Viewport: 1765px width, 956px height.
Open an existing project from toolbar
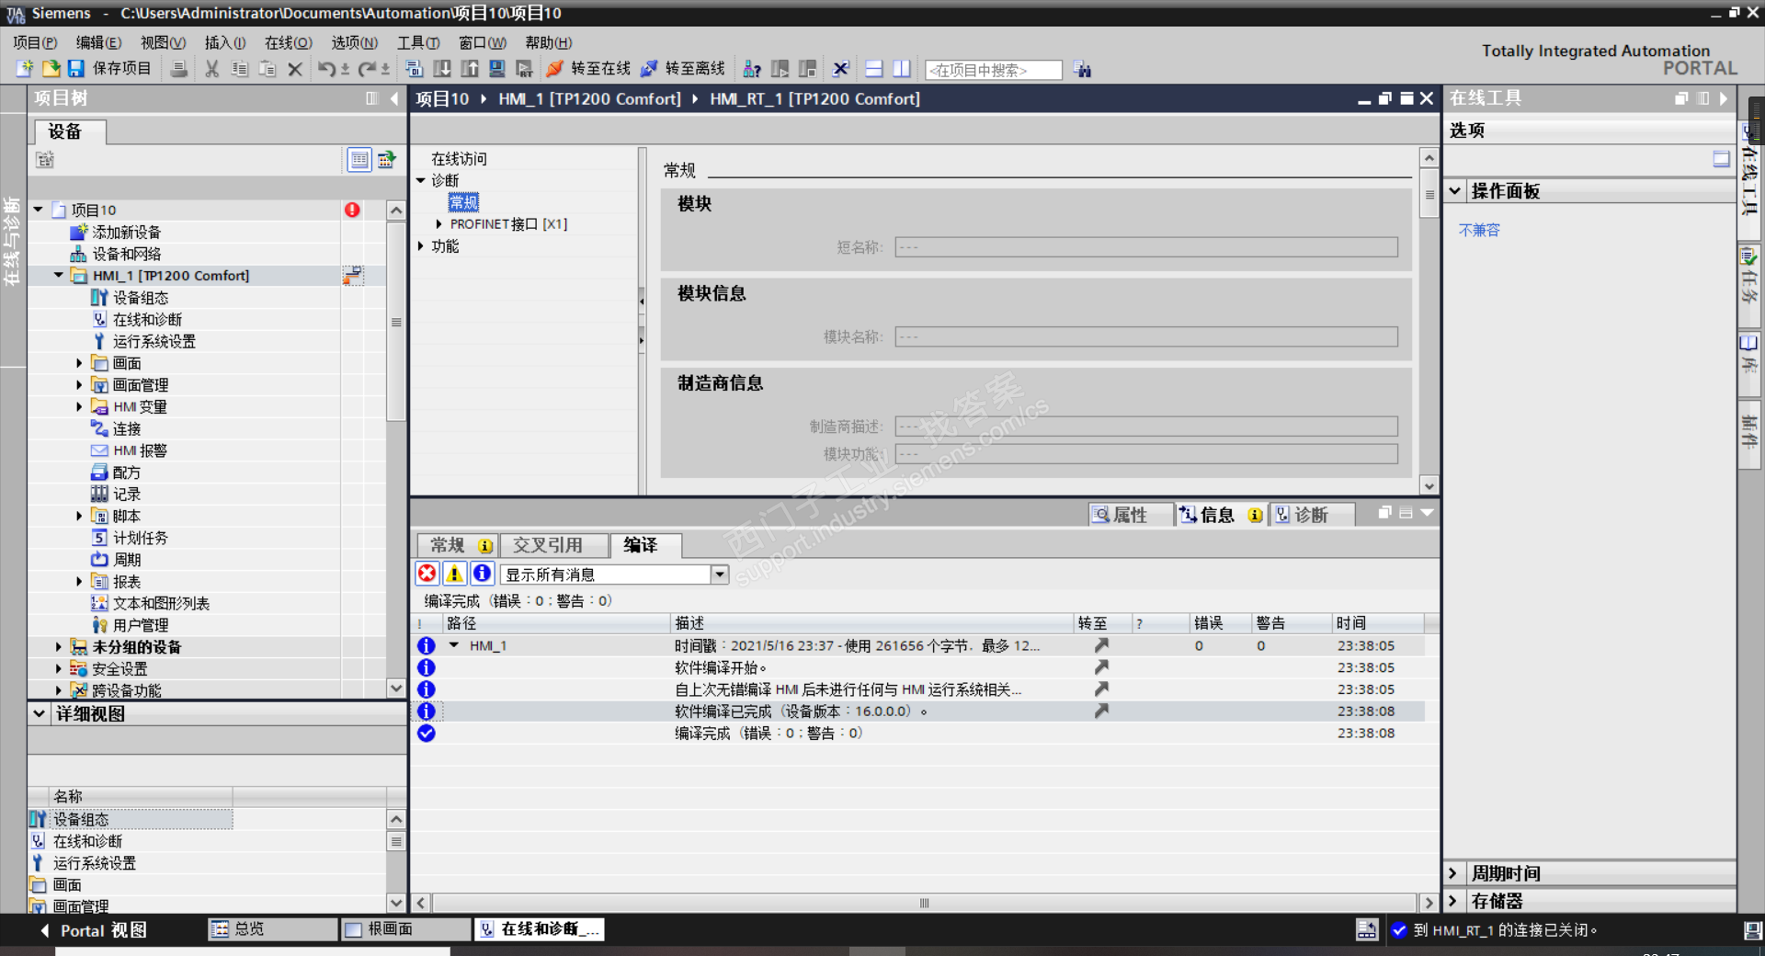[51, 69]
